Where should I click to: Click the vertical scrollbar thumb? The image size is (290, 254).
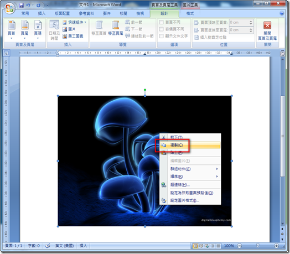tap(283, 136)
